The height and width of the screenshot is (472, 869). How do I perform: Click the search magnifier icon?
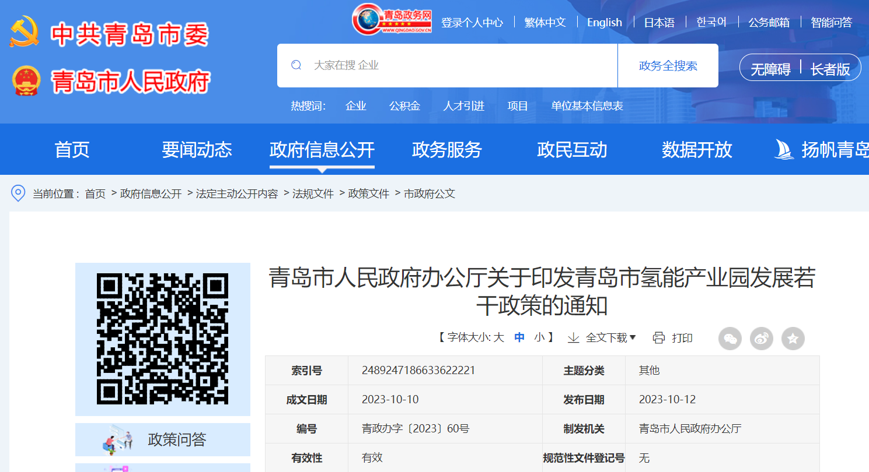point(296,65)
